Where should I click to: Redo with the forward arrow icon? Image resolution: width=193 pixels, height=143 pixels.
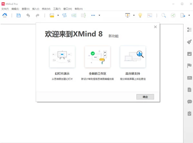[x=37, y=15]
